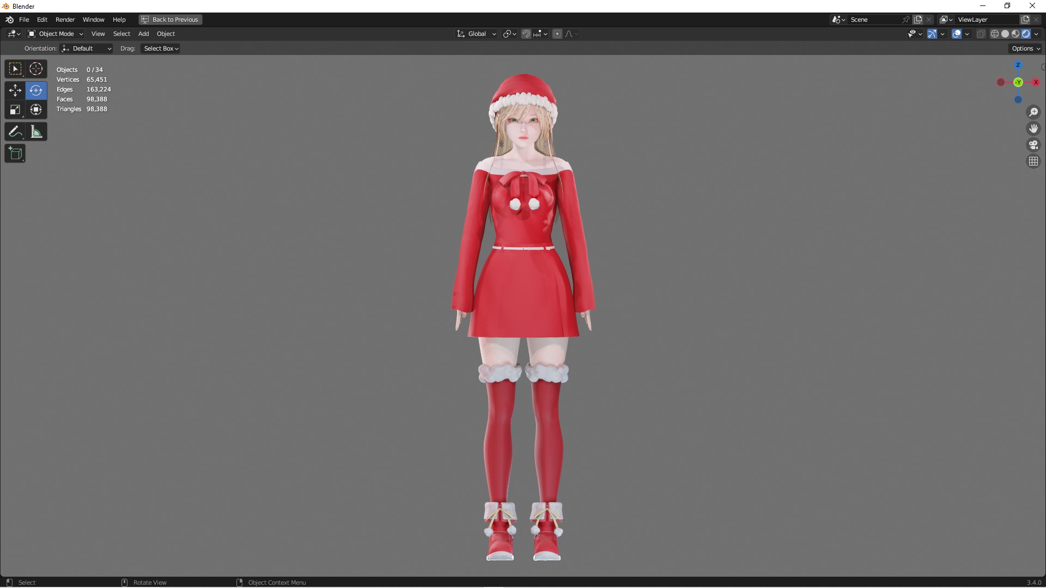Viewport: 1046px width, 588px height.
Task: Toggle snapping magnet on
Action: pos(526,34)
